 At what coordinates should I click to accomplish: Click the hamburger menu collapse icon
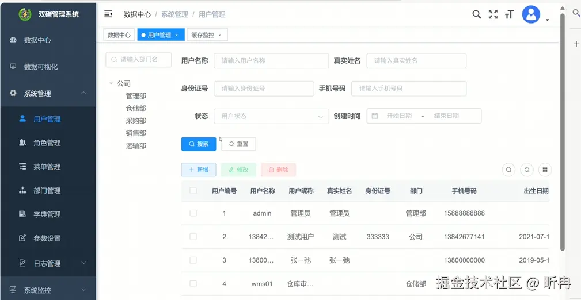pos(108,14)
